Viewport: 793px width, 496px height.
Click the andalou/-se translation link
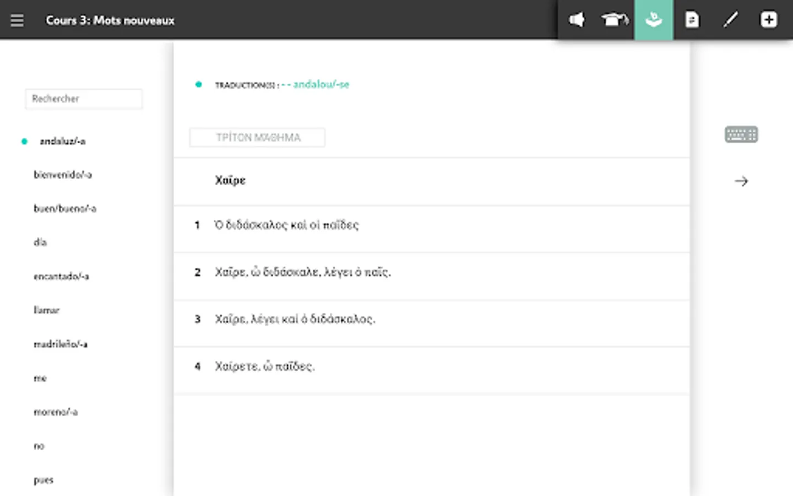(321, 84)
